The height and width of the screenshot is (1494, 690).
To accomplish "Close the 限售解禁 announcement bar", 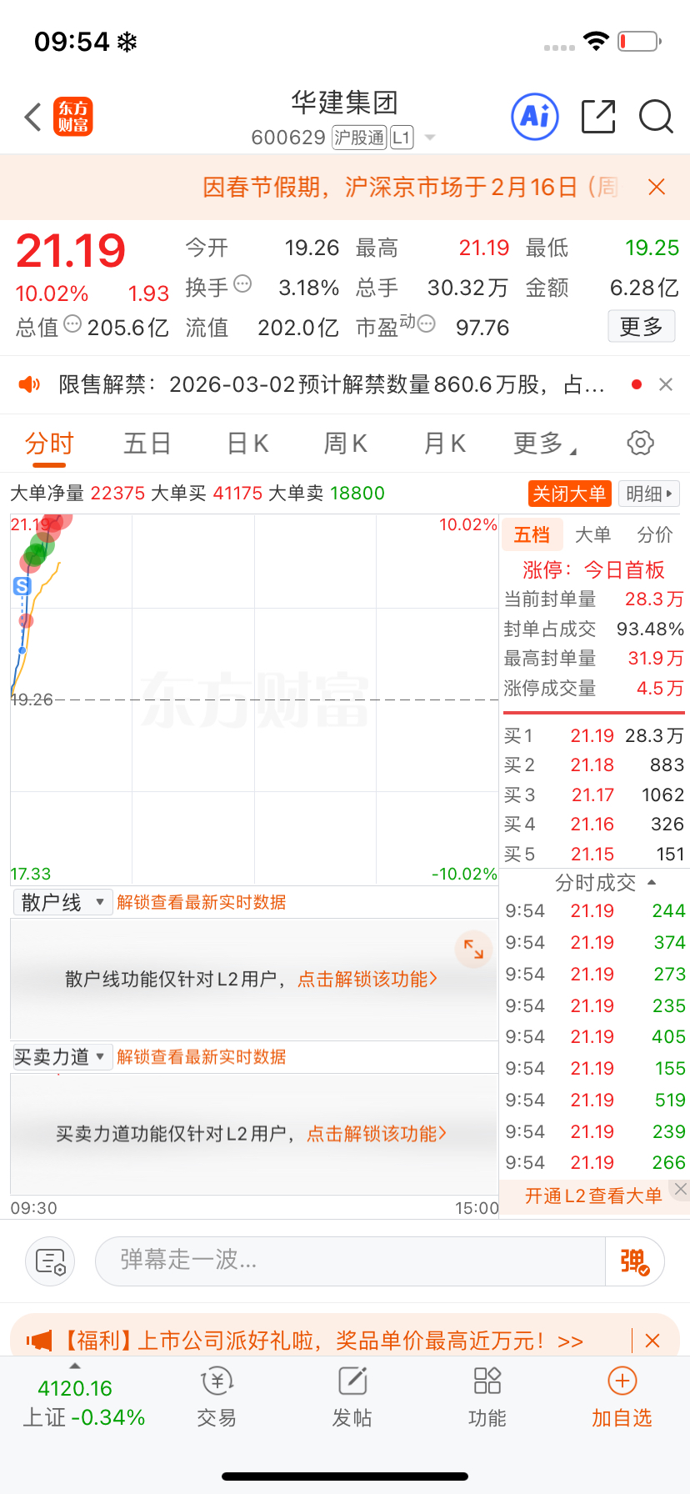I will pos(666,384).
